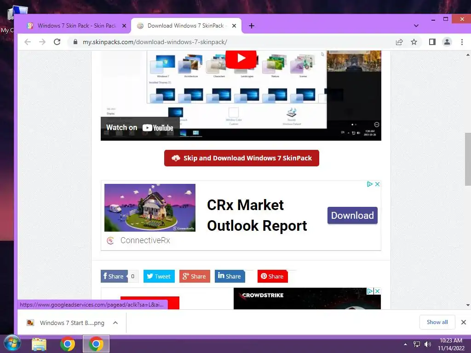The height and width of the screenshot is (353, 471).
Task: Open the tab search chevron
Action: pos(416,26)
